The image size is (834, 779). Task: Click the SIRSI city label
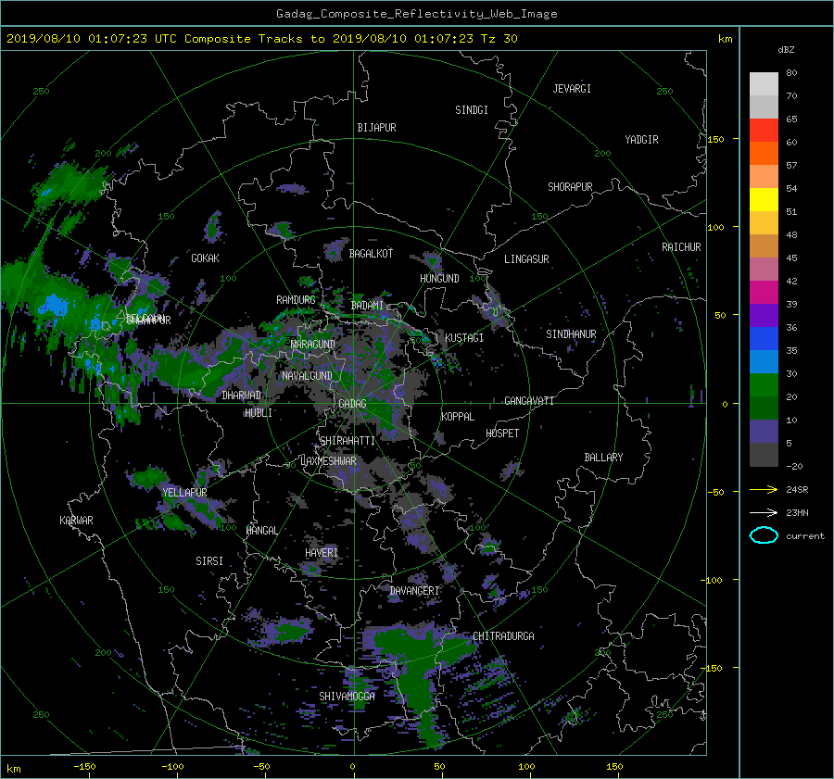coord(209,561)
